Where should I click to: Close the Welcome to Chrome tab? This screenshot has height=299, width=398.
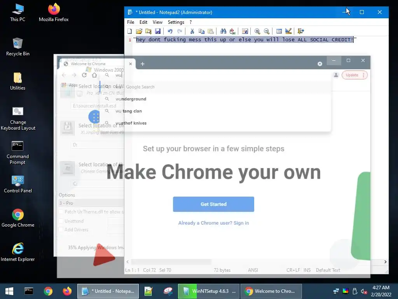click(131, 64)
